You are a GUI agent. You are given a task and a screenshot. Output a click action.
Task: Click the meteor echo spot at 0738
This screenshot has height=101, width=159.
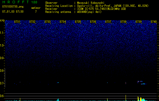click(x=126, y=83)
